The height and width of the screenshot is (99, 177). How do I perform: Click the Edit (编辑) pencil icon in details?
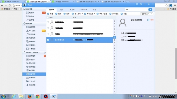[148, 20]
